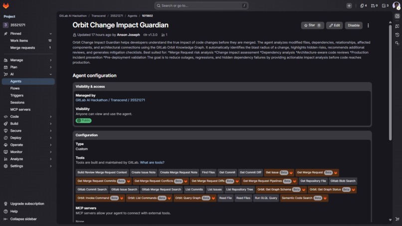Click the page vertical scrollbar thumb

click(390, 82)
